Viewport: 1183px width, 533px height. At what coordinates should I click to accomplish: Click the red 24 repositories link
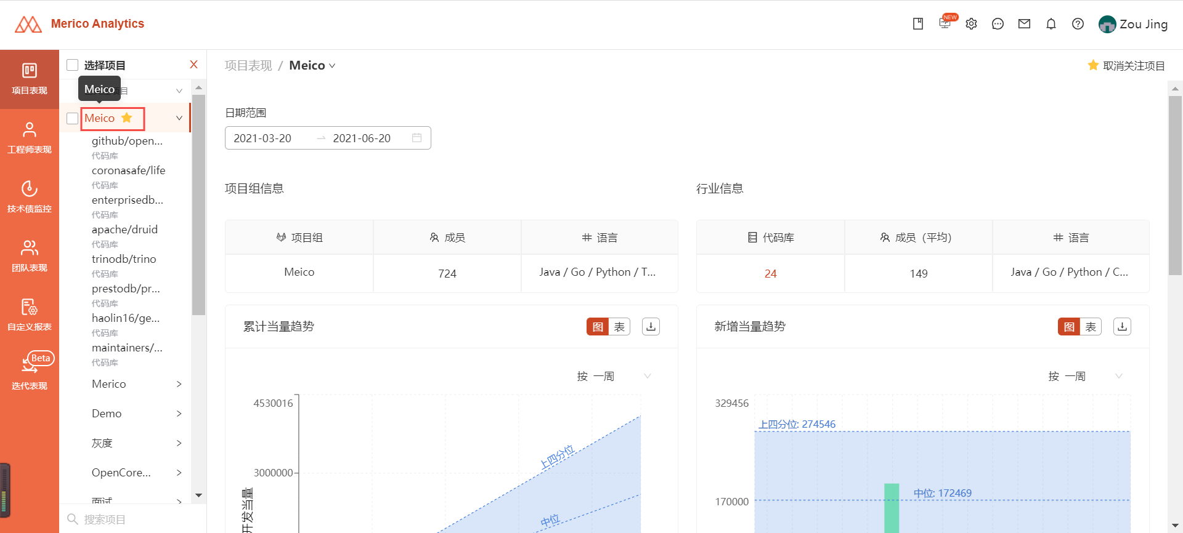(770, 273)
